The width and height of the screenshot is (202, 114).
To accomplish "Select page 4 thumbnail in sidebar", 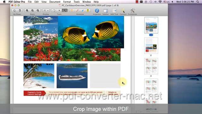I will (151, 86).
